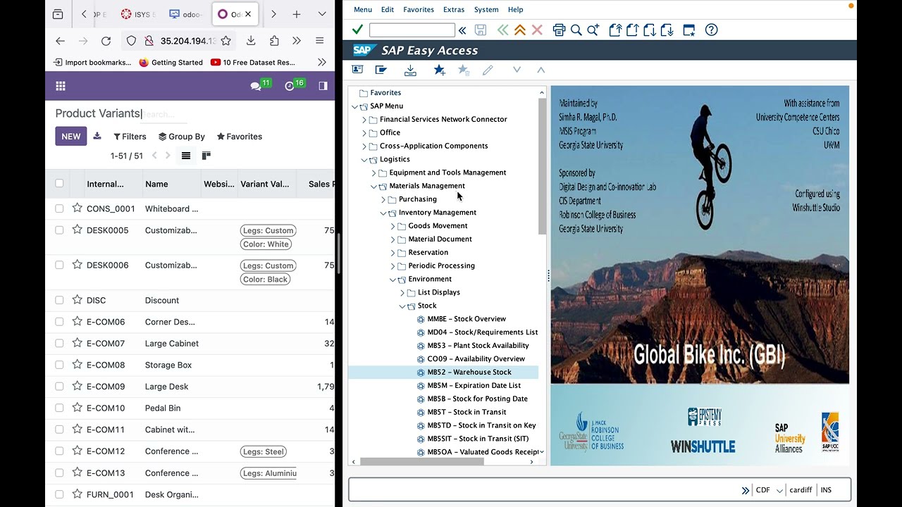Click the SAP First Page icon

point(615,30)
